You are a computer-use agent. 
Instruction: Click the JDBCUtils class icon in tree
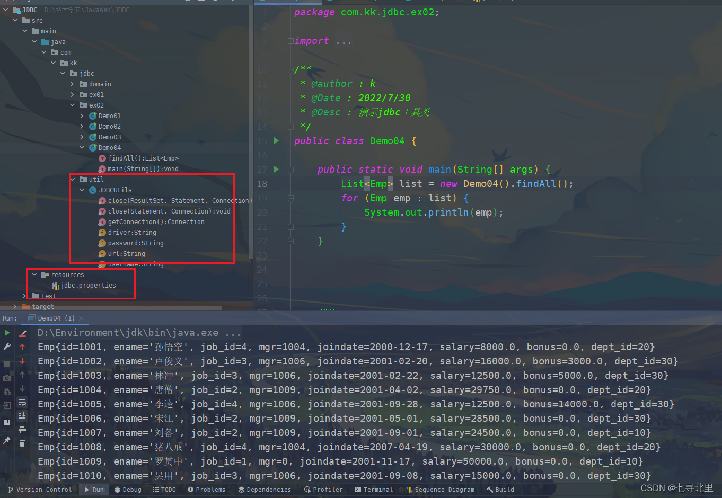coord(93,190)
